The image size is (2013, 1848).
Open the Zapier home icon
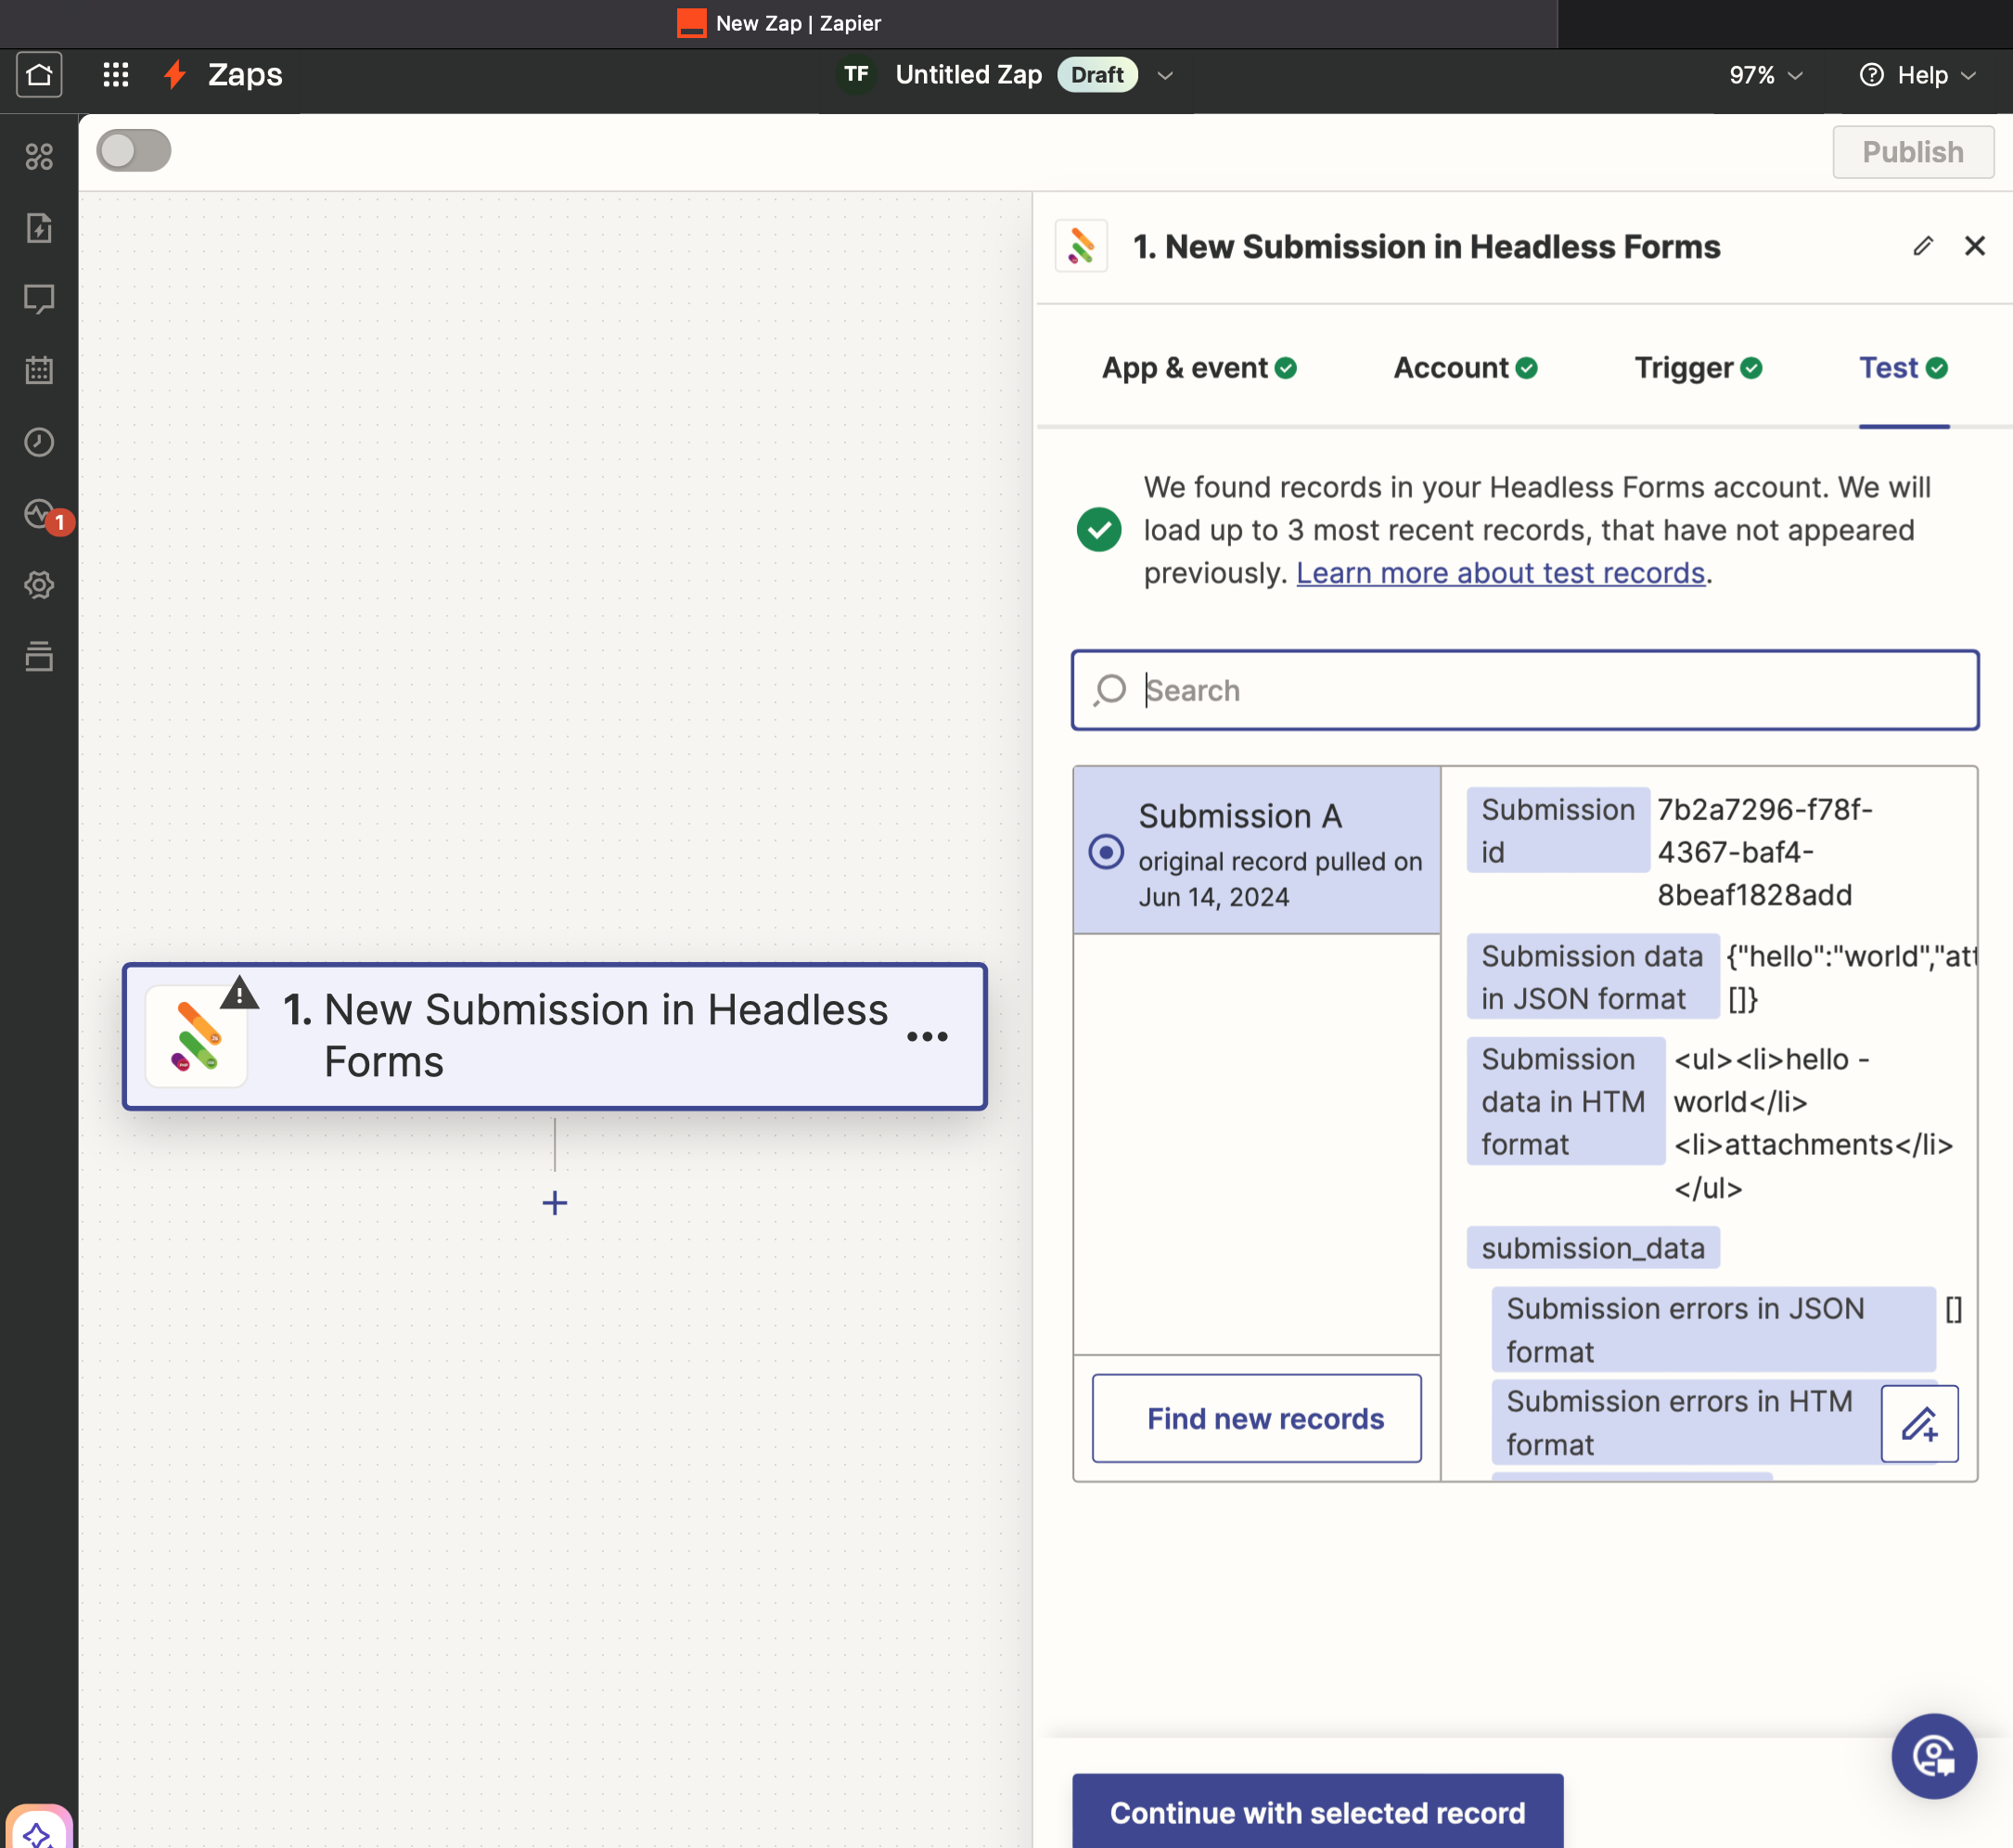point(39,75)
